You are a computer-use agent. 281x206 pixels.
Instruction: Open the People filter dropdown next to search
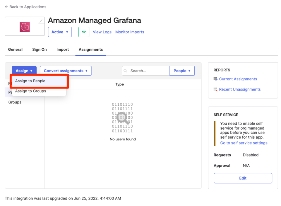click(x=182, y=71)
